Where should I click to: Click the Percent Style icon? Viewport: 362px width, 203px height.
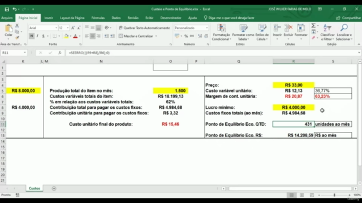point(186,36)
